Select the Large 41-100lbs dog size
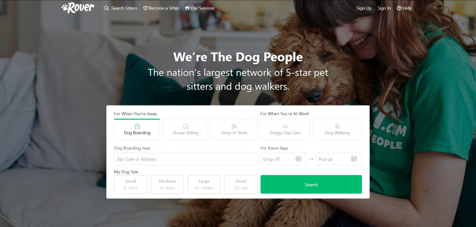Image resolution: width=476 pixels, height=227 pixels. [204, 185]
